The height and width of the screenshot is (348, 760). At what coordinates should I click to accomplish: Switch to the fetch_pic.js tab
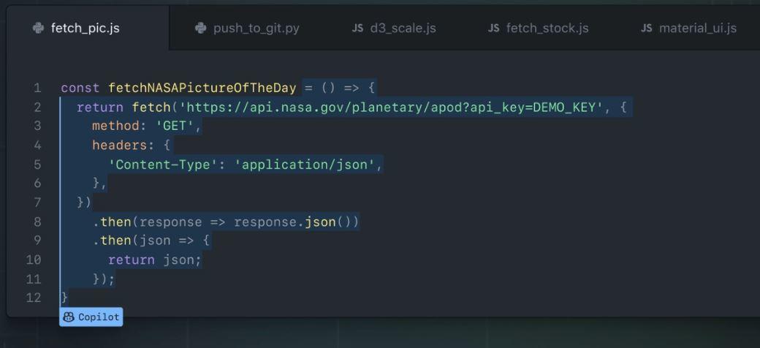[x=88, y=28]
